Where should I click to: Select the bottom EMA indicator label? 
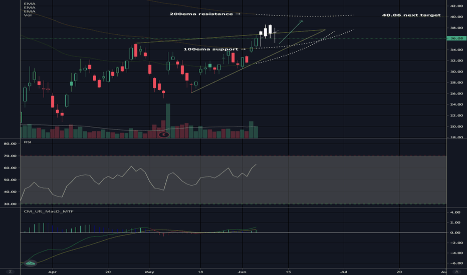tap(30, 11)
